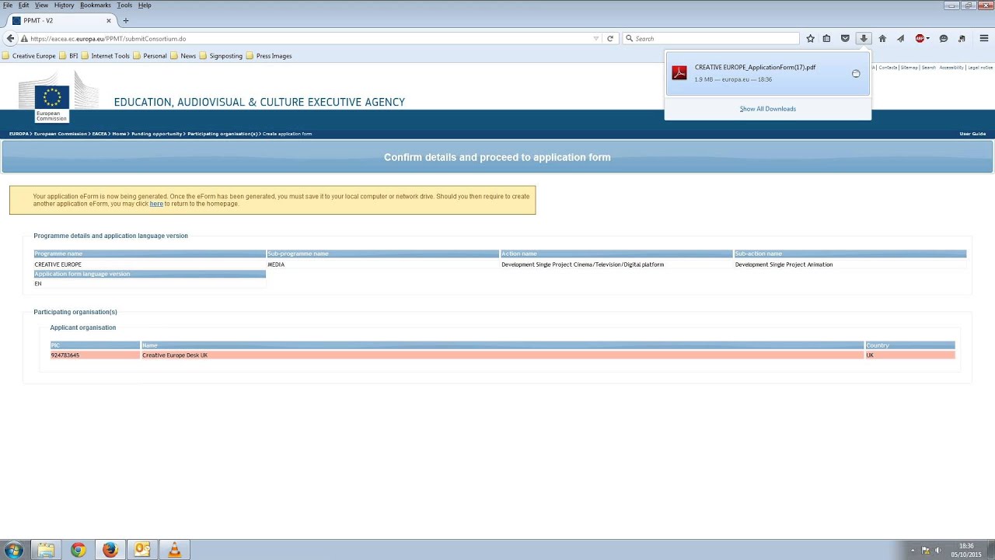Open the Adblock Plus dropdown arrow
This screenshot has width=995, height=560.
[927, 38]
